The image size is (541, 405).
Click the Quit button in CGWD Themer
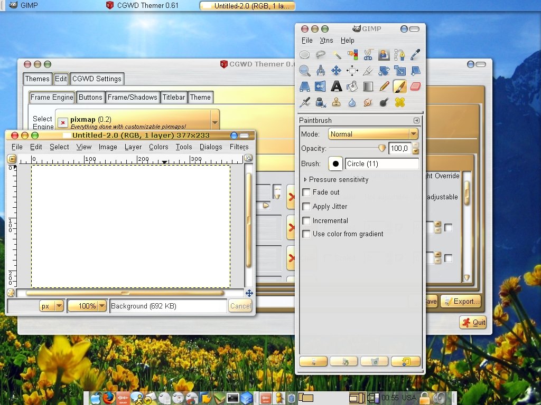pyautogui.click(x=473, y=322)
